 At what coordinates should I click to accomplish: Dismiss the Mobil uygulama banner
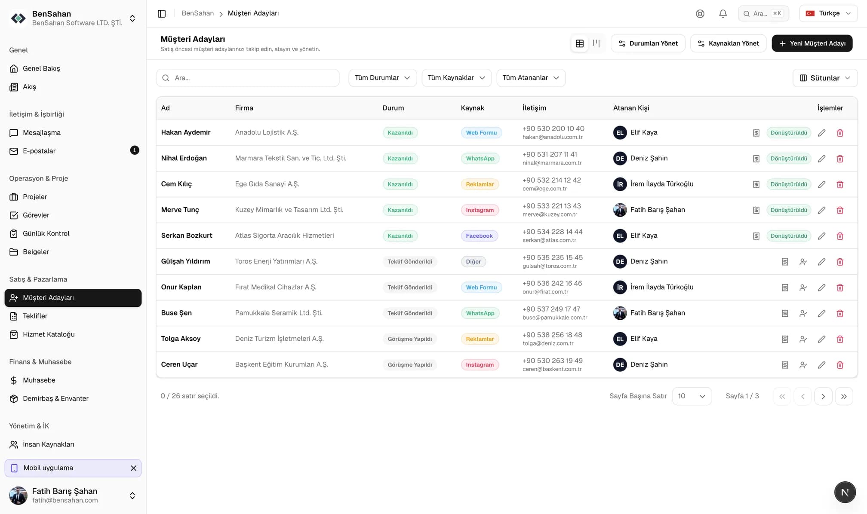point(133,468)
